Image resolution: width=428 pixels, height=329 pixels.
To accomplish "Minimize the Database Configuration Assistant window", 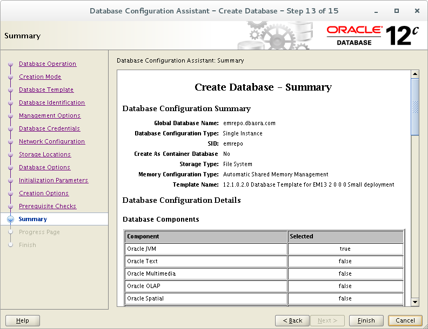I will click(376, 11).
